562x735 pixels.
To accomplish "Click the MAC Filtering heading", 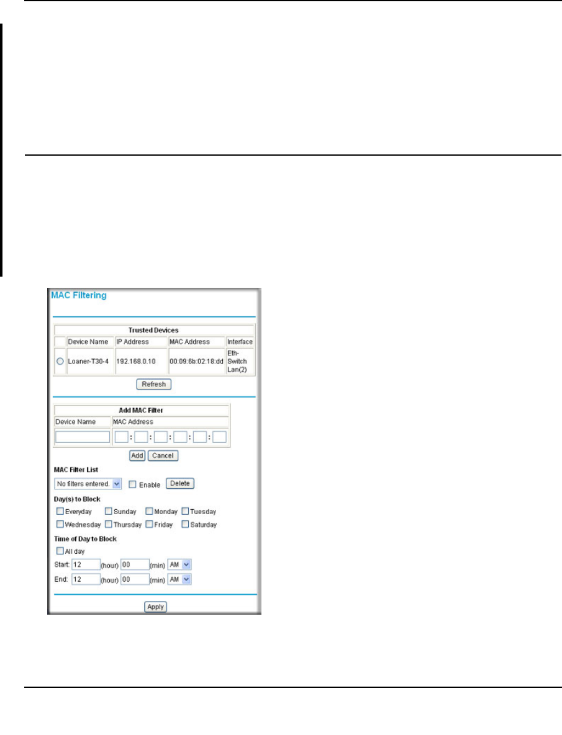I will [79, 295].
